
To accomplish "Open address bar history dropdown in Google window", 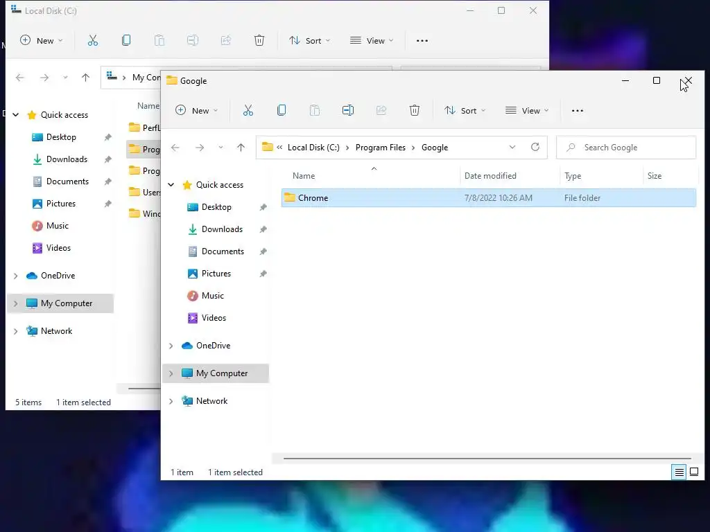I will tap(512, 148).
